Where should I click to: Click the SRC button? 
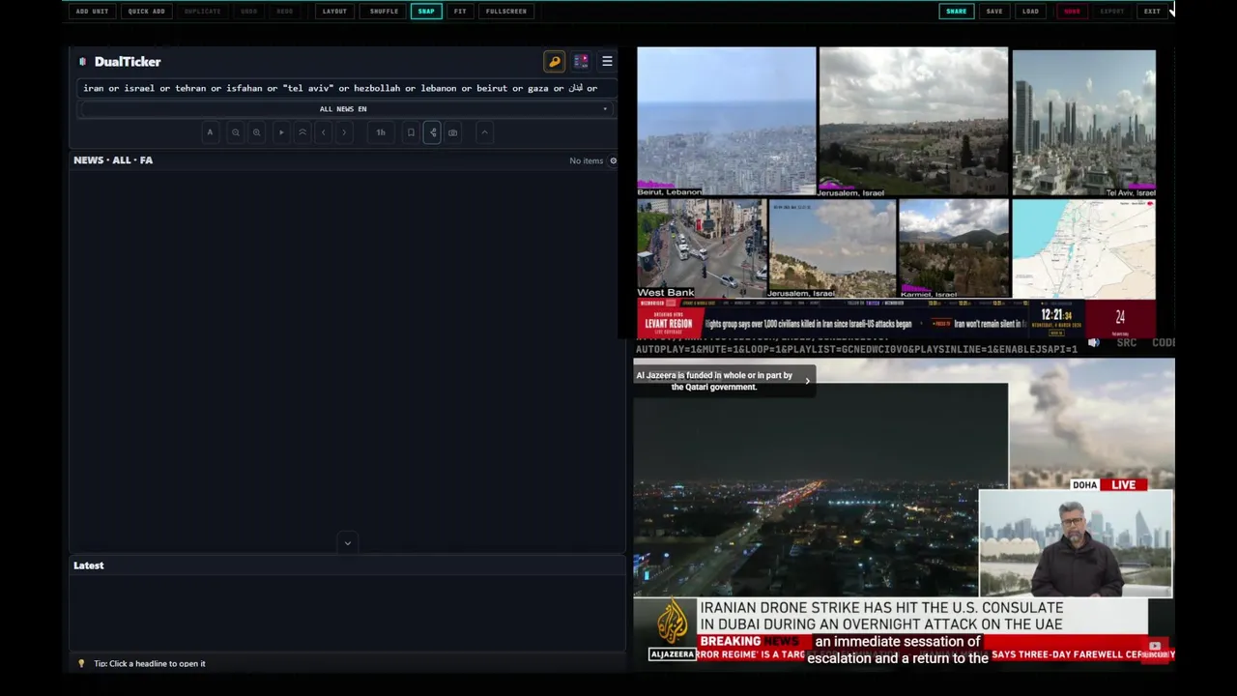[1127, 343]
